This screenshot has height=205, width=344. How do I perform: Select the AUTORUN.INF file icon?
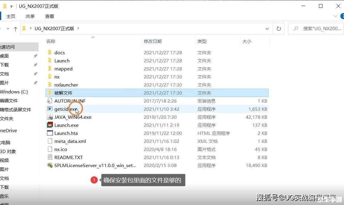point(50,101)
